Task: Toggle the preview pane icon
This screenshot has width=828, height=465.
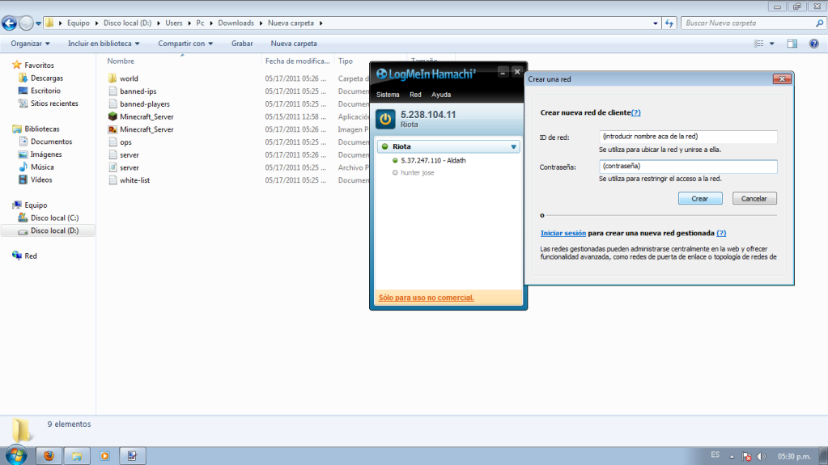Action: [792, 44]
